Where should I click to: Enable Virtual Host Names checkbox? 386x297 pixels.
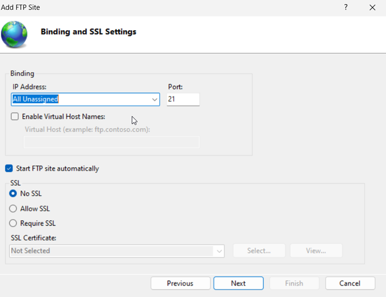[x=15, y=117]
